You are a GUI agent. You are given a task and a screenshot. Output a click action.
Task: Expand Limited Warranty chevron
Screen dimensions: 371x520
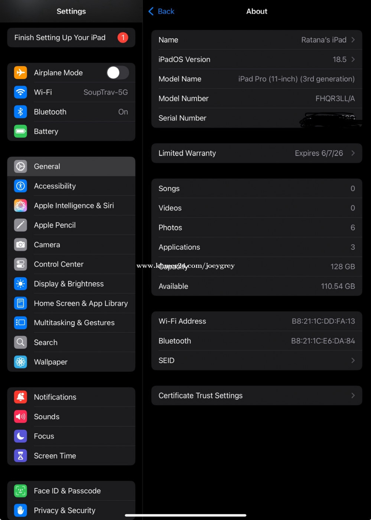tap(353, 153)
